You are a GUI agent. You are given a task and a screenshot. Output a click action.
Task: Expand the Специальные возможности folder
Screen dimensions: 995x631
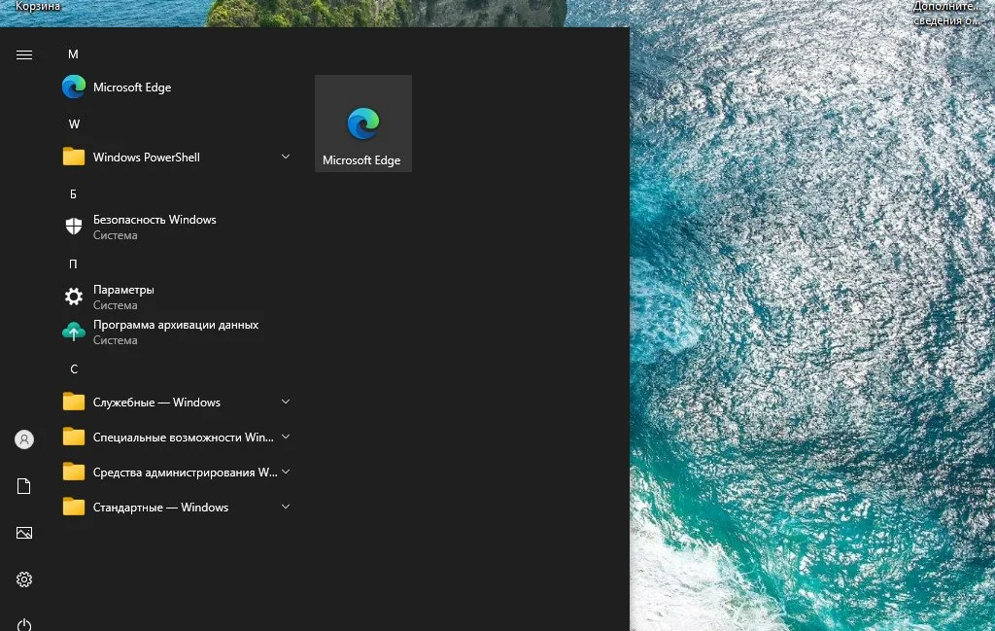[175, 438]
